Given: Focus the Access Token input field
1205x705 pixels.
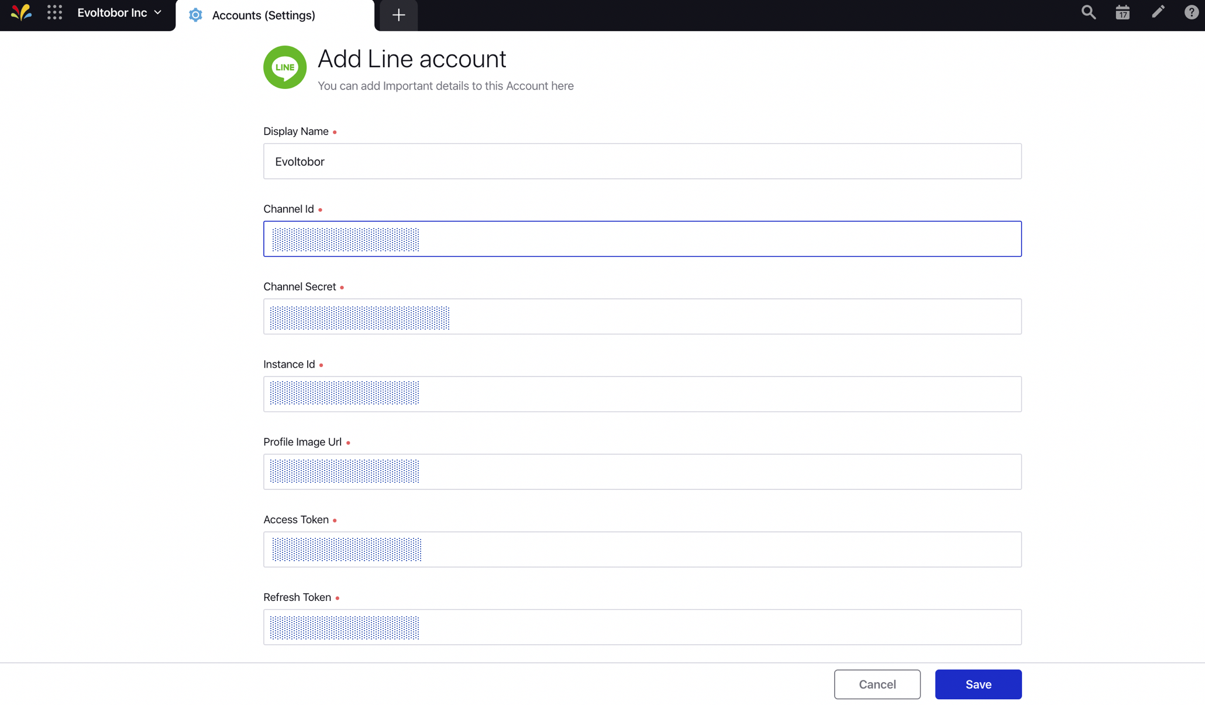Looking at the screenshot, I should pos(642,550).
